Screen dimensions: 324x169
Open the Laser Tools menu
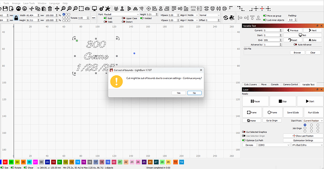[x=29, y=3]
